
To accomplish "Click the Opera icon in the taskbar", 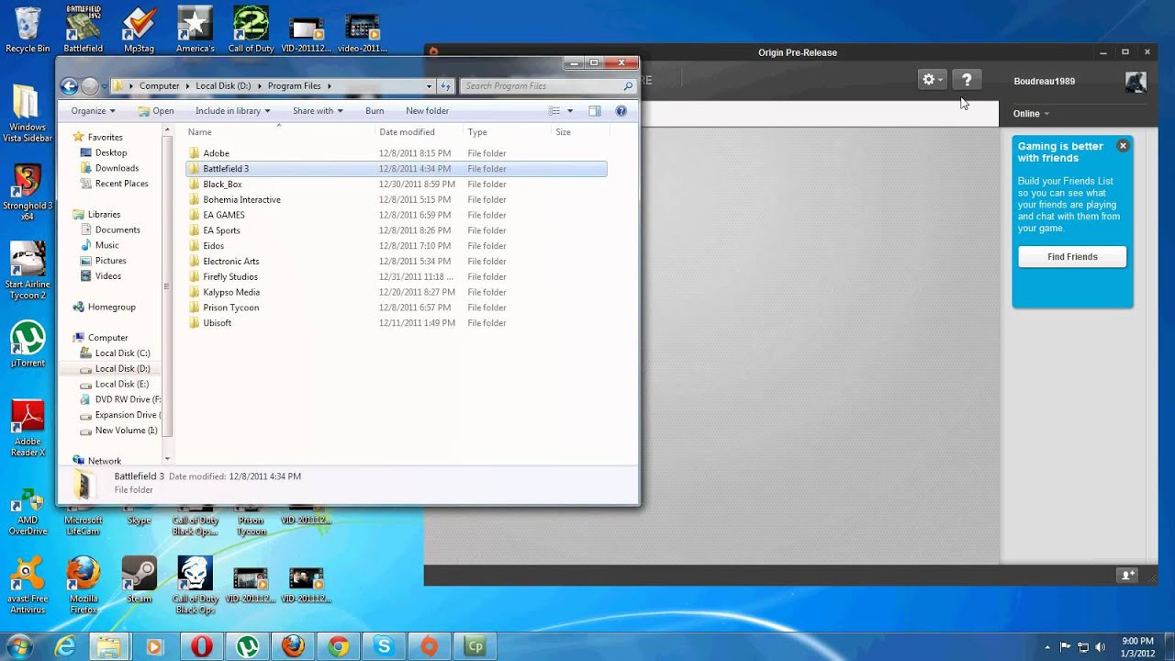I will [x=202, y=646].
